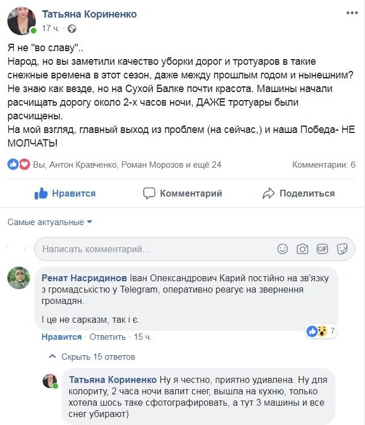Image resolution: width=365 pixels, height=425 pixels.
Task: Click the Комментарий button
Action: pos(182,193)
